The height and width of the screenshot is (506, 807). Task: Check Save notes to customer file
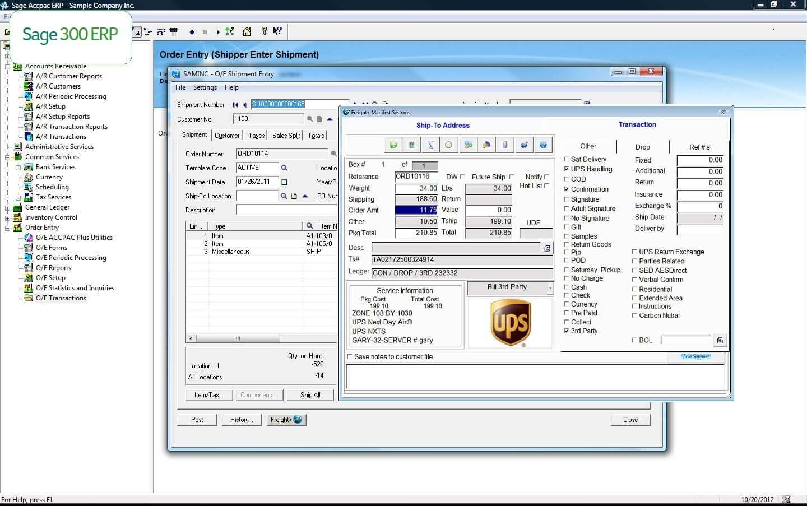tap(350, 356)
